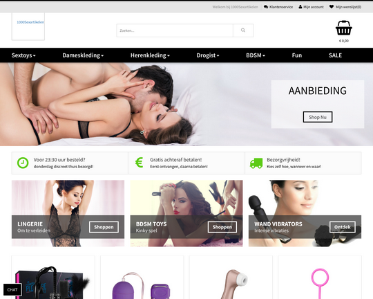
Task: Expand the Sextoys menu
Action: click(x=23, y=55)
